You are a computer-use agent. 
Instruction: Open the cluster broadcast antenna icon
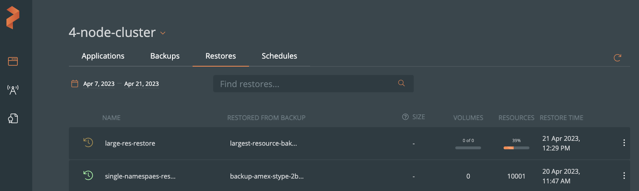(x=13, y=90)
